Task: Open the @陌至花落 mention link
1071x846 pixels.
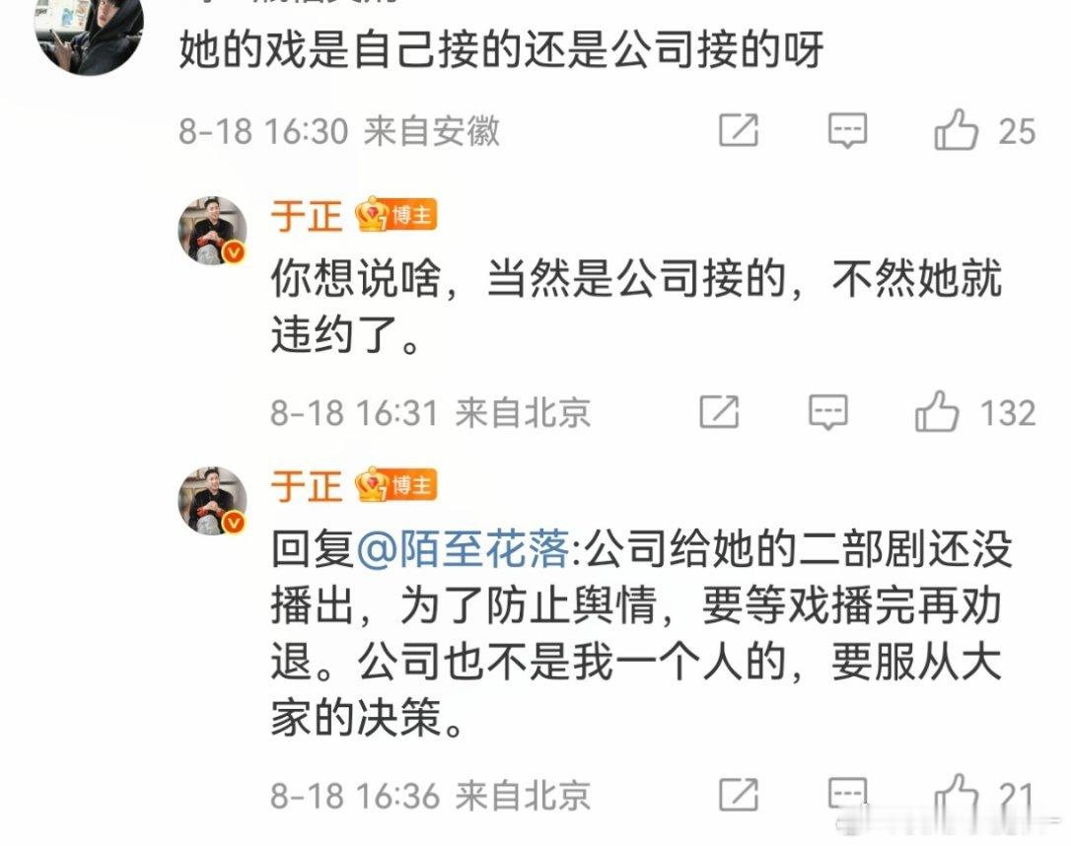Action: (x=464, y=549)
